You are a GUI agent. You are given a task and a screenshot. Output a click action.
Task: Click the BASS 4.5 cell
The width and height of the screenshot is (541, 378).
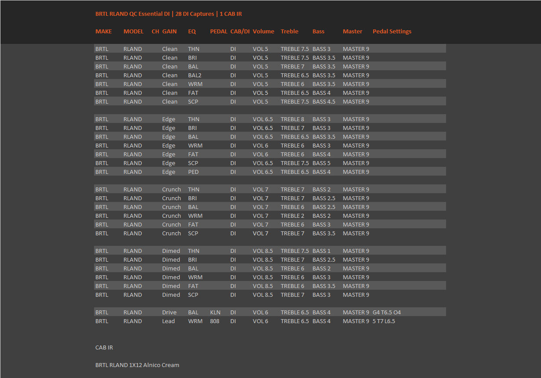(324, 101)
